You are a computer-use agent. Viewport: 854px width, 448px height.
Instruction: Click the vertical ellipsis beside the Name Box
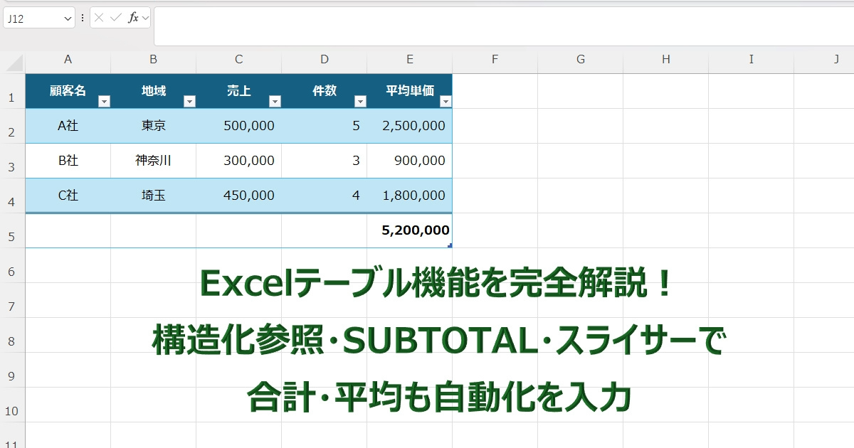pos(83,17)
